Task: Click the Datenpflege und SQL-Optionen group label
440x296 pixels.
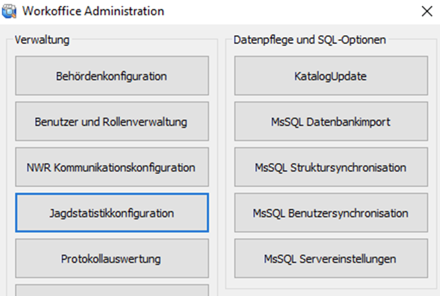Action: (x=310, y=40)
